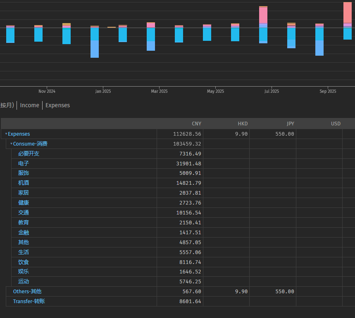Click the pink segment of July 2025 bar

263,15
